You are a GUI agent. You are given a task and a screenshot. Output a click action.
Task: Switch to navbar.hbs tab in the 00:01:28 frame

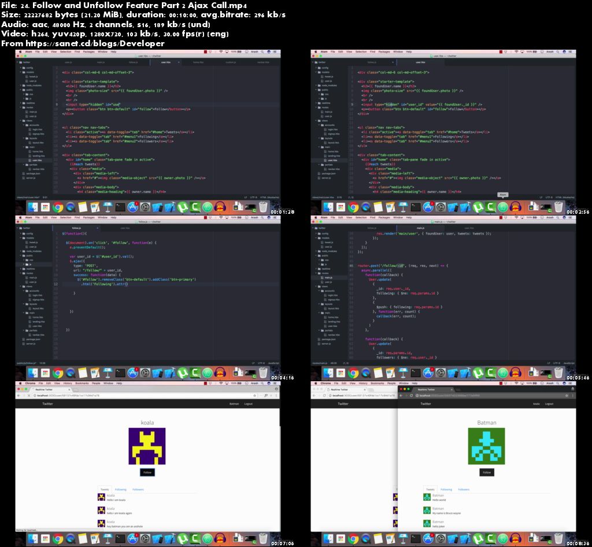point(263,62)
